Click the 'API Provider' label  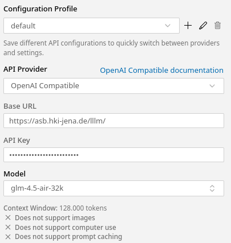25,69
